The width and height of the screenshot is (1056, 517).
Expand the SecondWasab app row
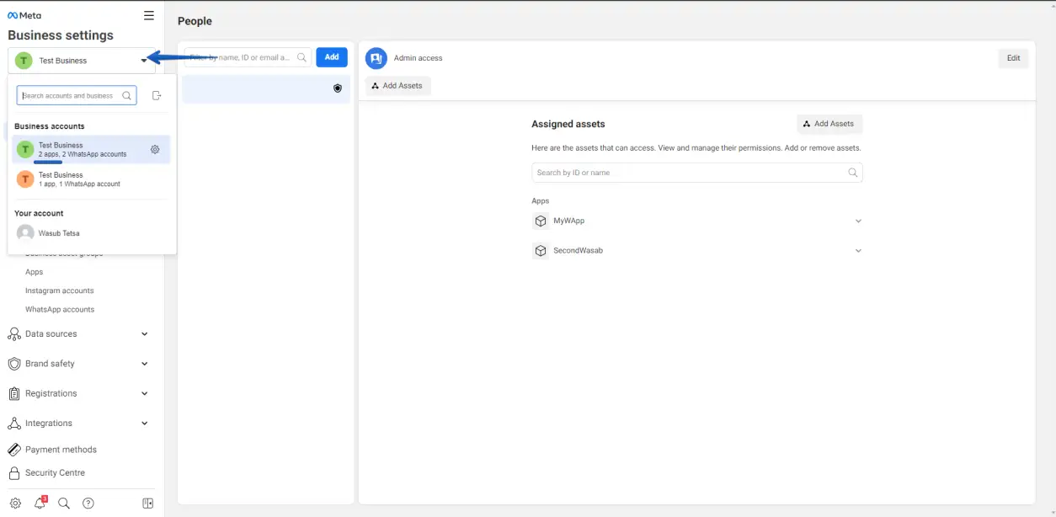coord(858,251)
